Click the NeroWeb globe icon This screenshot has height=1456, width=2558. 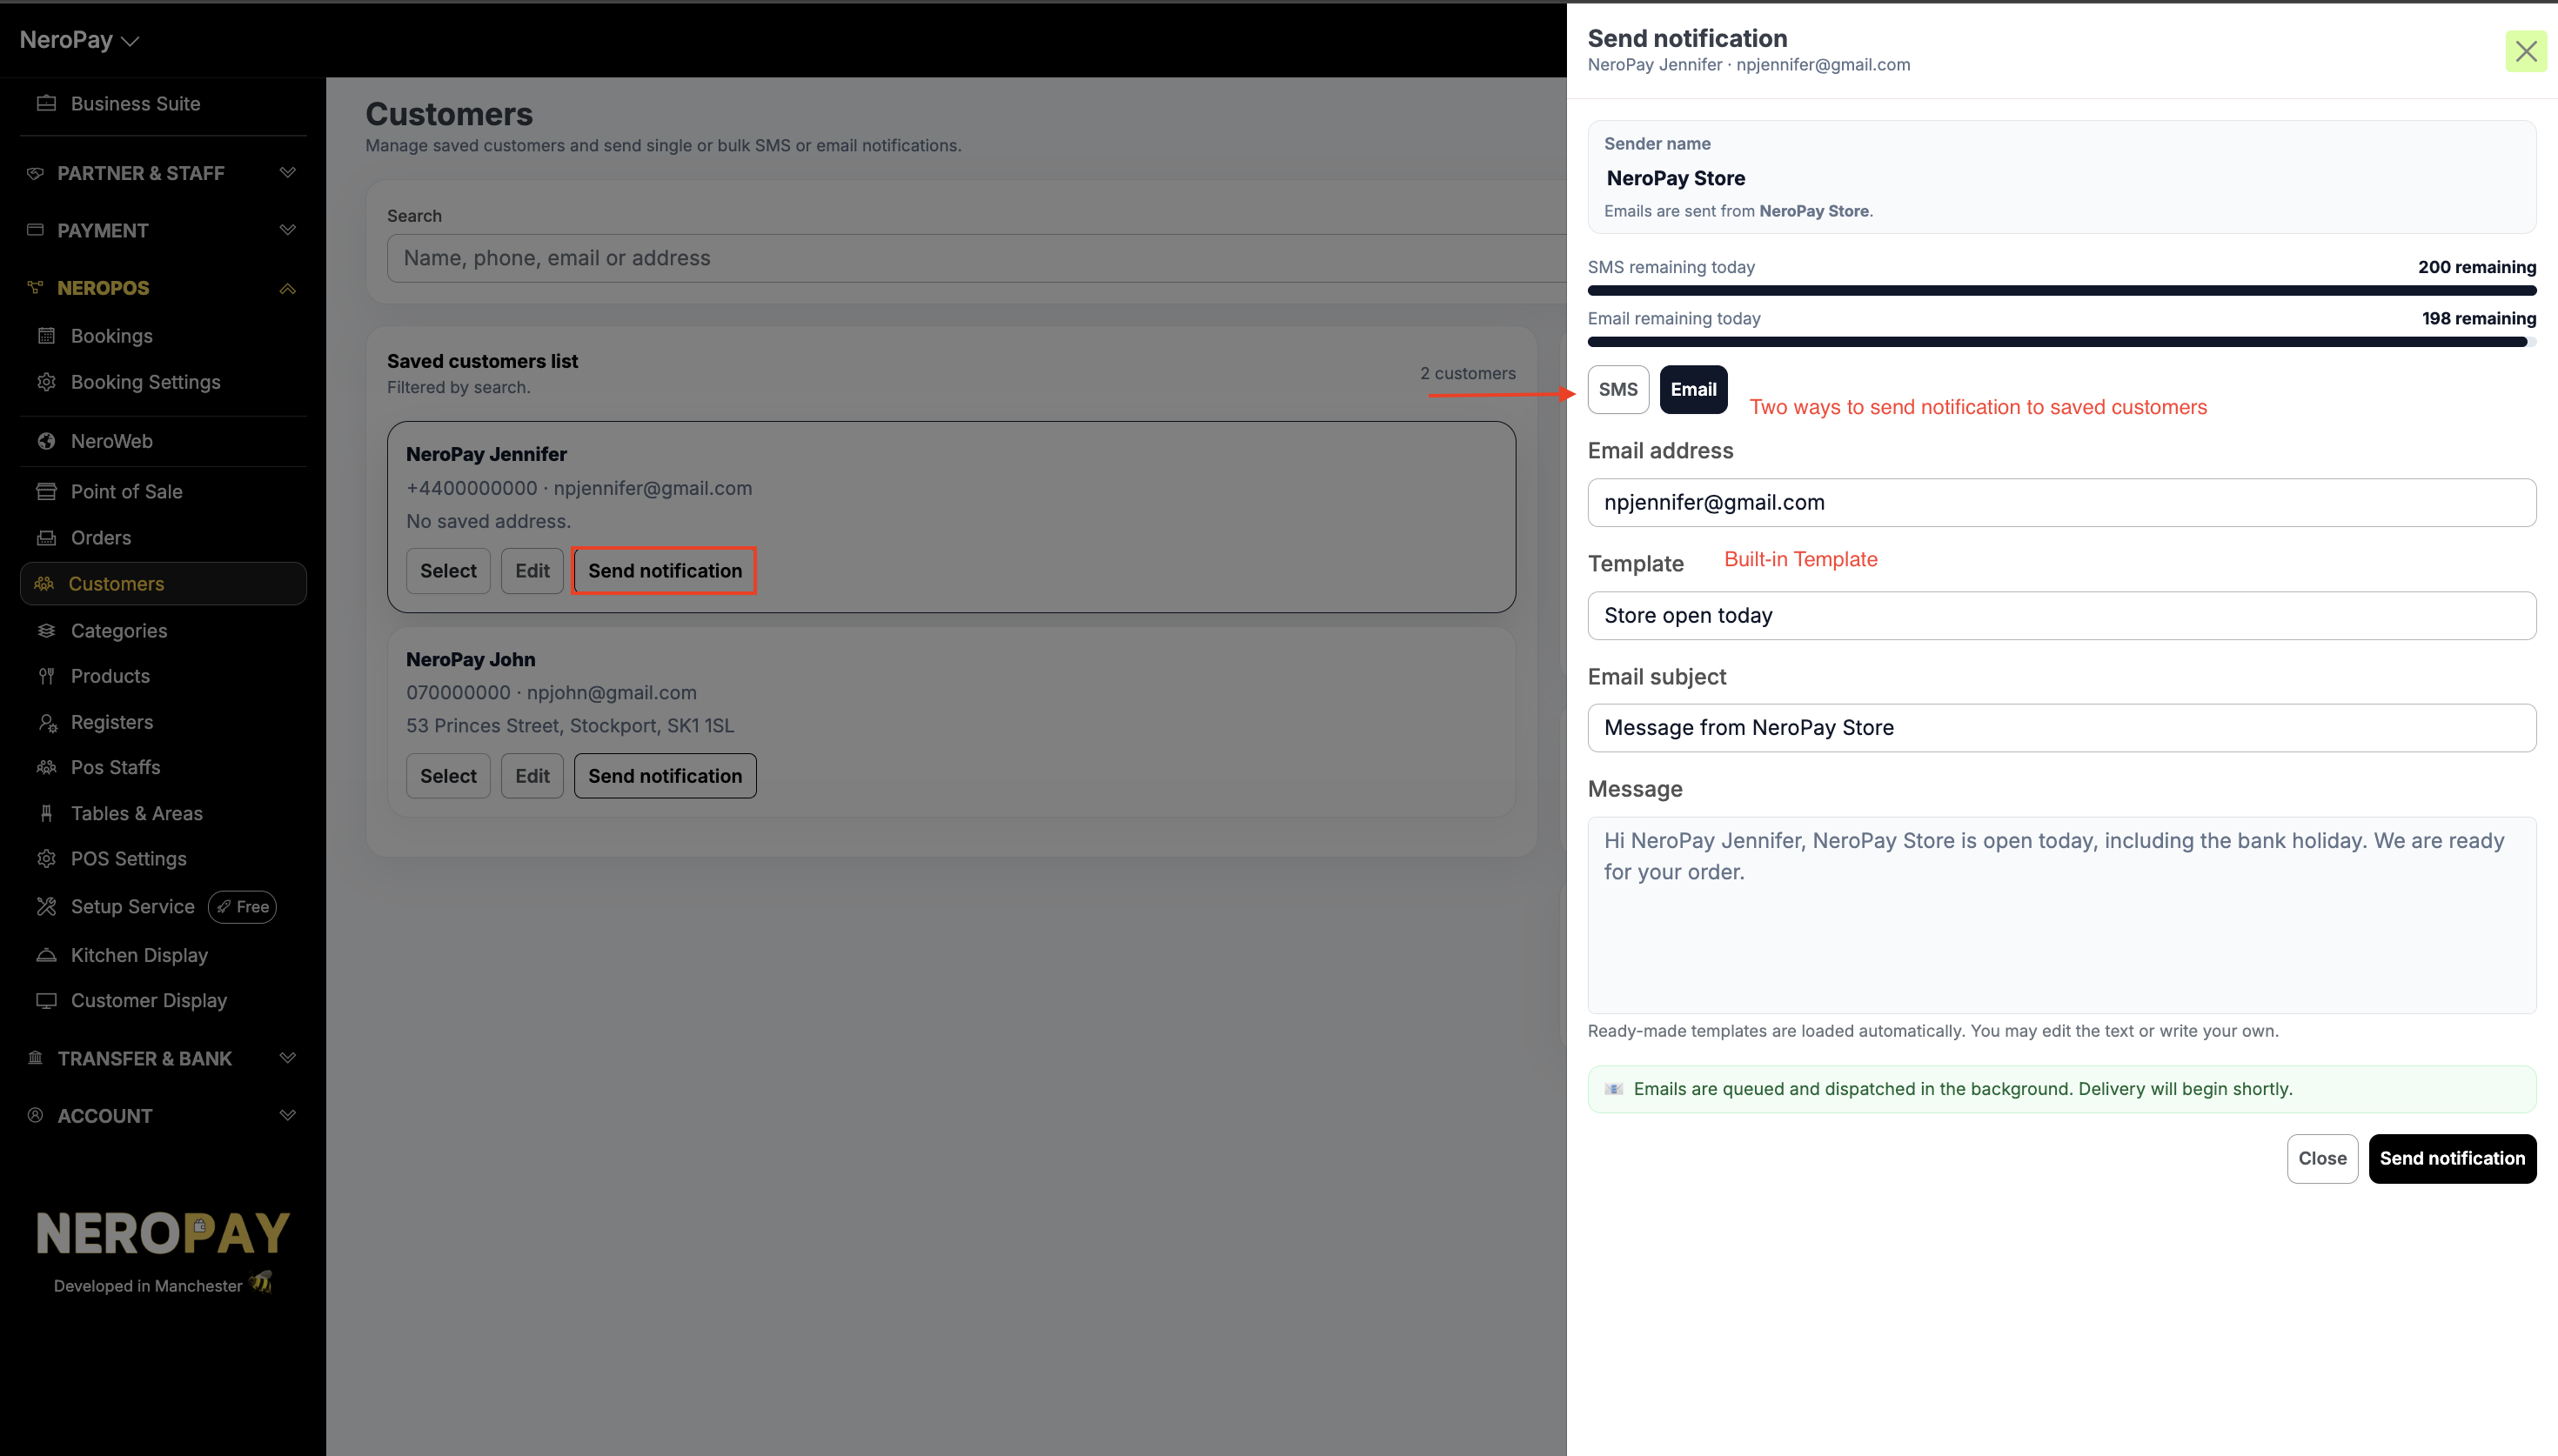(46, 441)
